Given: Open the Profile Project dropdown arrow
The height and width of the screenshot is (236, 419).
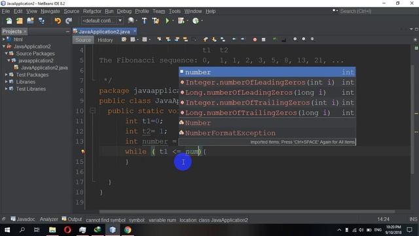Looking at the screenshot, I should (202, 20).
